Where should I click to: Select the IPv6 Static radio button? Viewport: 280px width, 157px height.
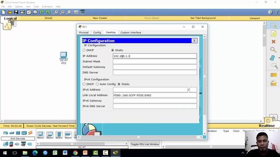tap(119, 84)
